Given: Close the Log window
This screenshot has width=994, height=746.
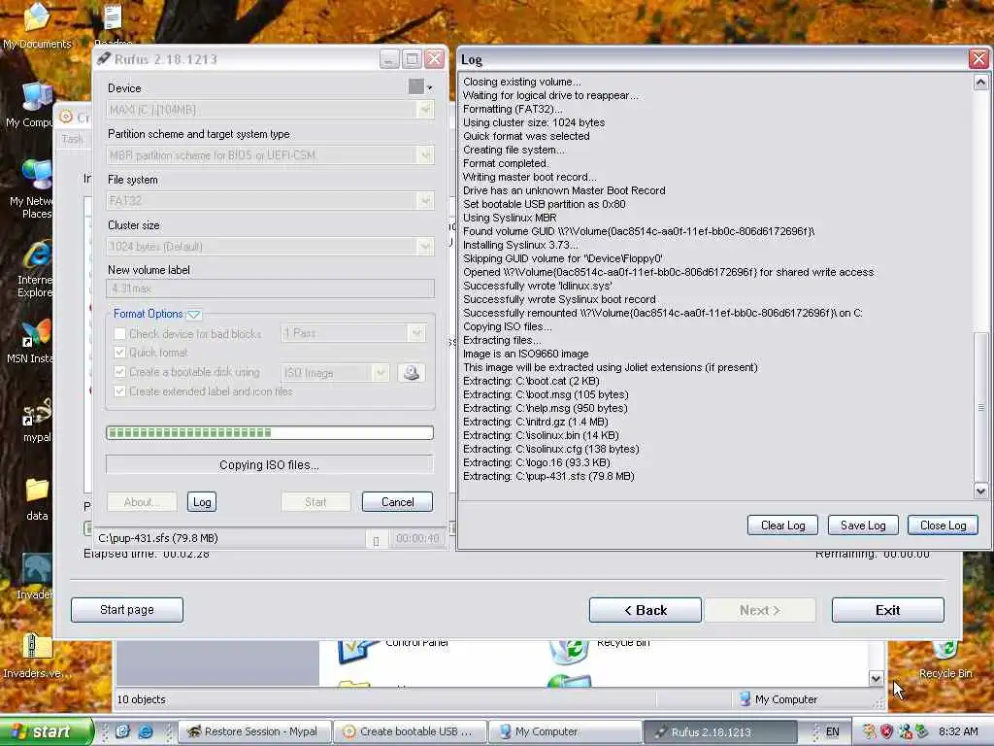Looking at the screenshot, I should coord(978,59).
